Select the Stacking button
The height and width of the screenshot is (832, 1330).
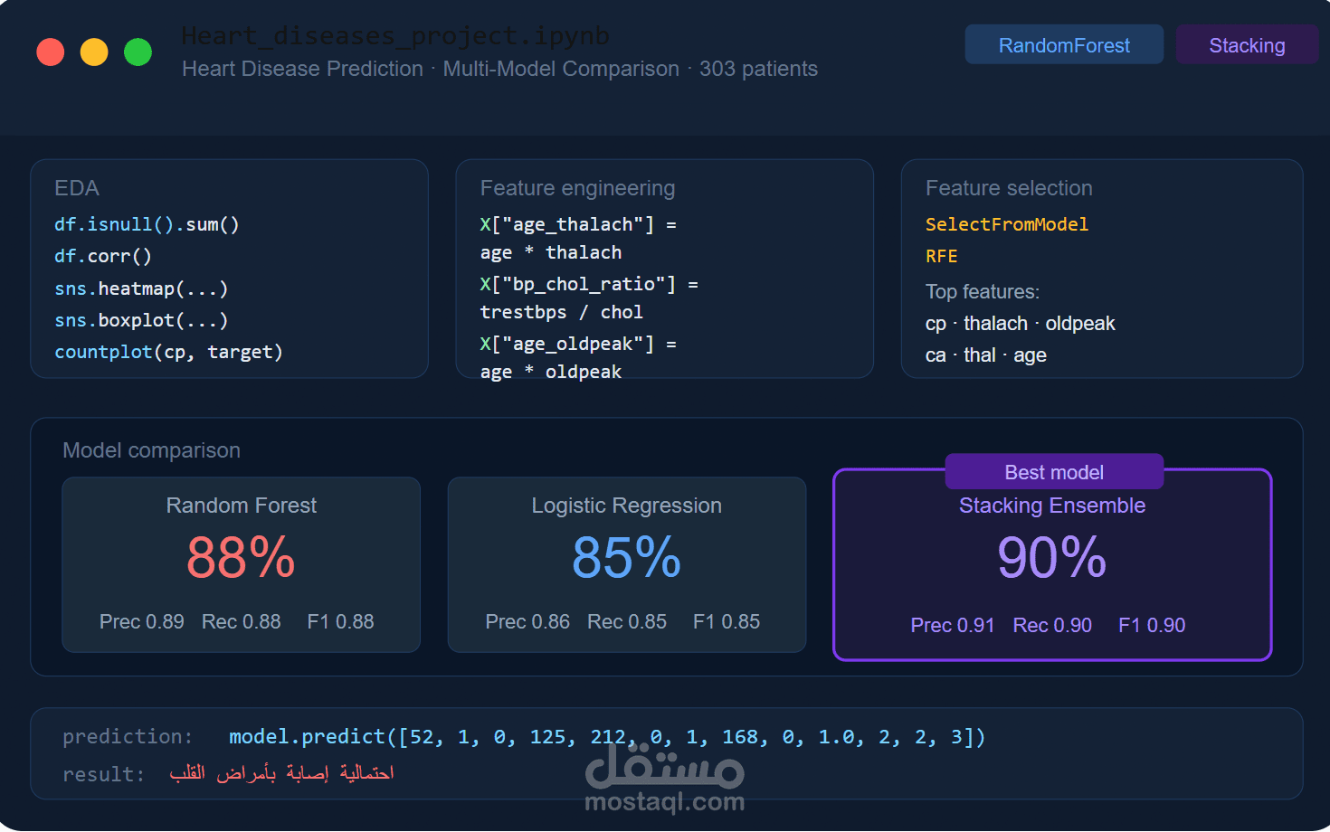click(x=1247, y=45)
